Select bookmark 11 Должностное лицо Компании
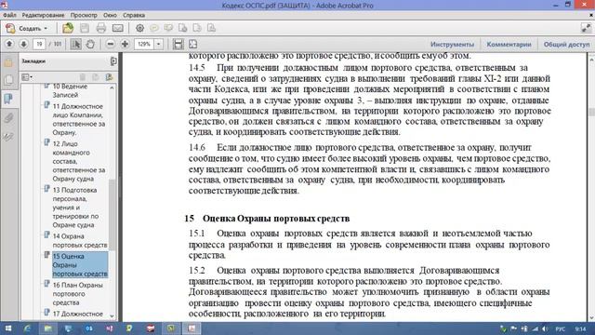 (78, 119)
